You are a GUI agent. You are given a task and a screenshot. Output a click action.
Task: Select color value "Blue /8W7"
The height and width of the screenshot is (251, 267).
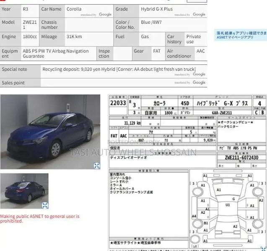(151, 22)
